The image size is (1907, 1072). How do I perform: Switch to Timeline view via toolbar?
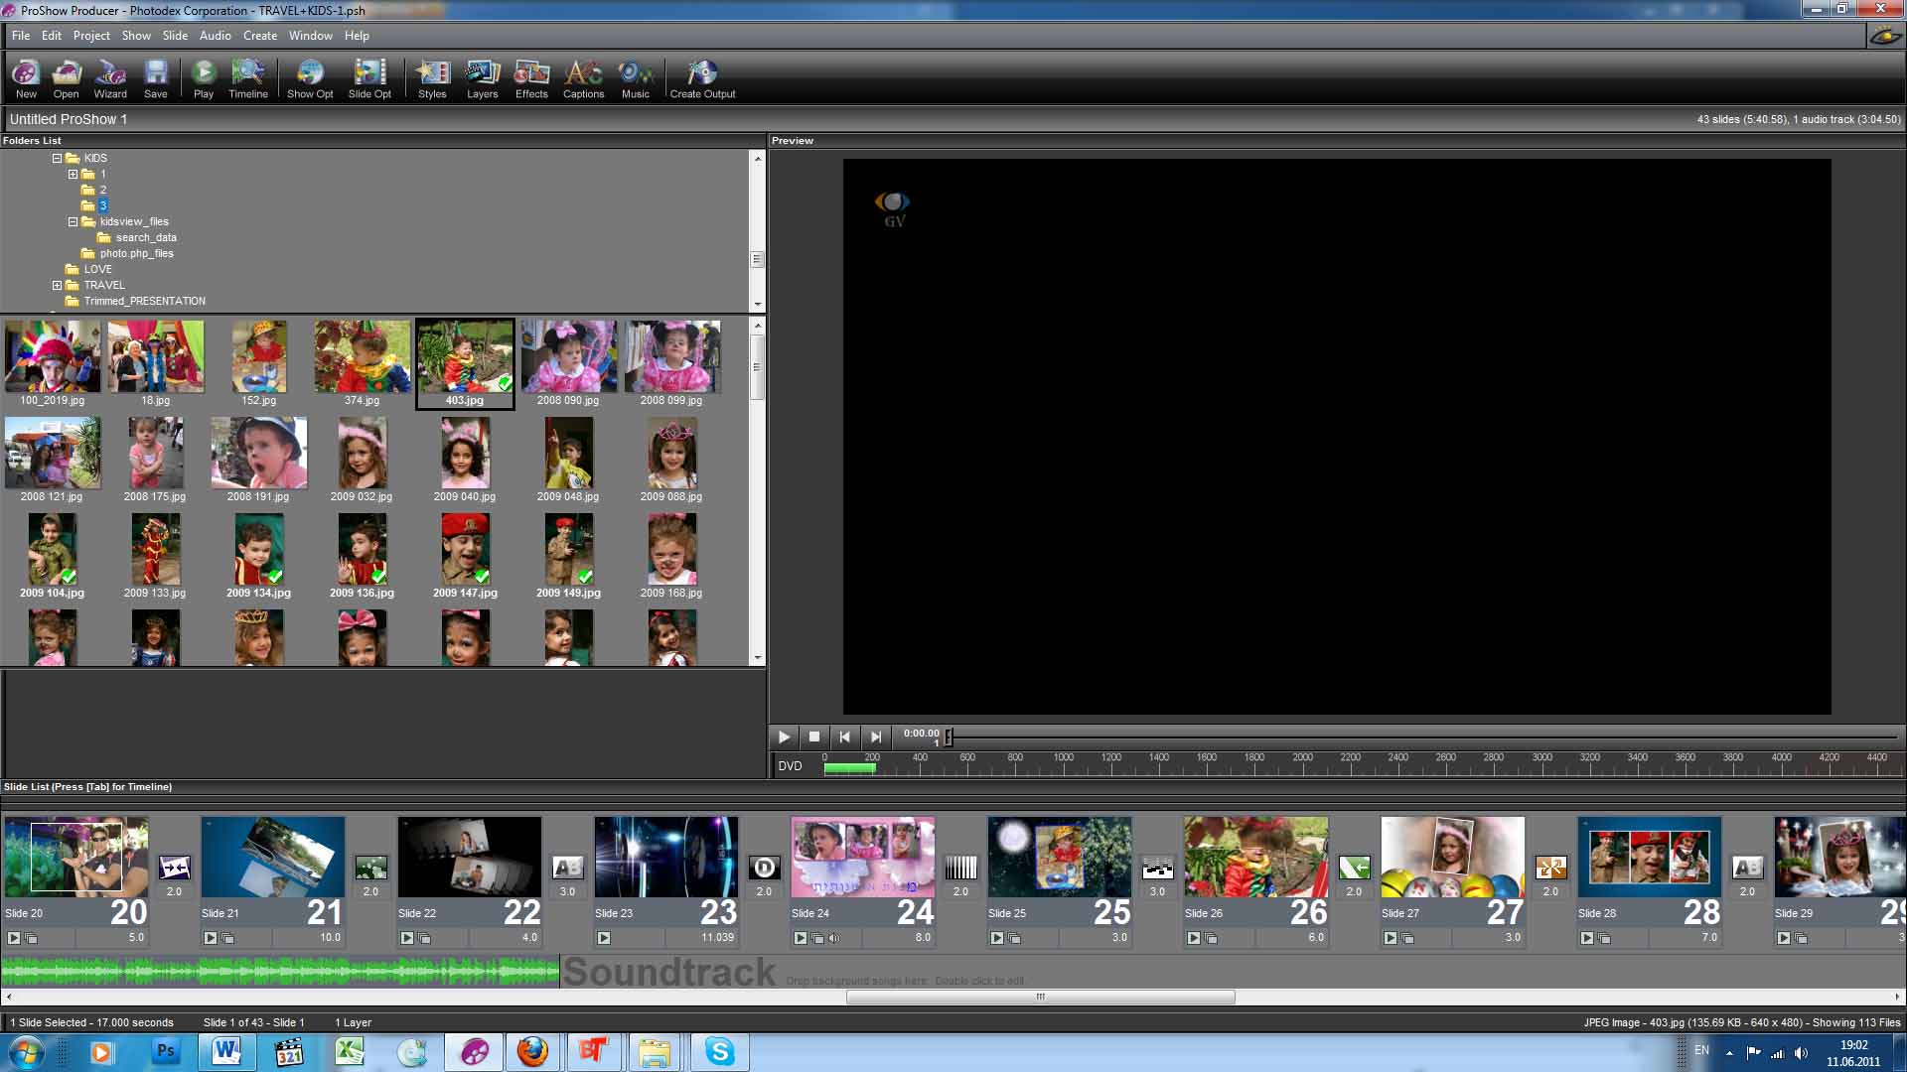248,78
